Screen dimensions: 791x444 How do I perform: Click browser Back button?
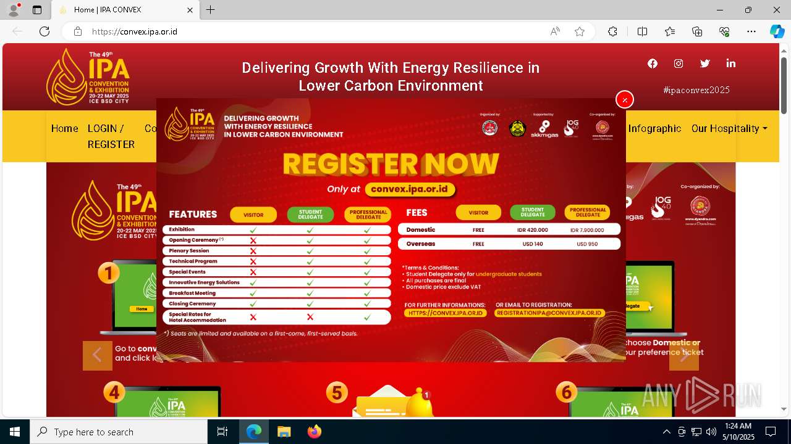[x=17, y=31]
